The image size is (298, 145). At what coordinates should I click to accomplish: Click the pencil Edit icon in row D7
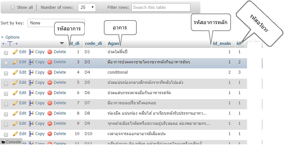[x=15, y=103]
